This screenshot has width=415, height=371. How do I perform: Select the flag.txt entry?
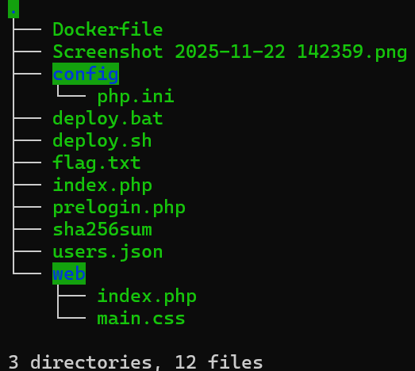click(97, 163)
